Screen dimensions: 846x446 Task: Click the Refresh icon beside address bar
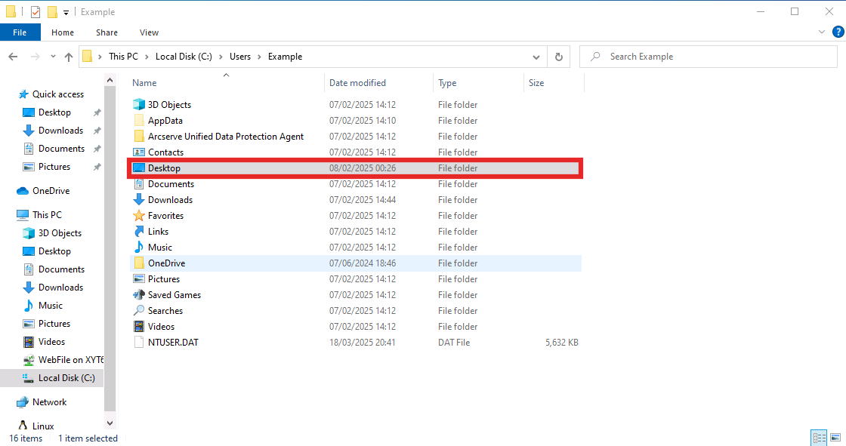(x=558, y=57)
